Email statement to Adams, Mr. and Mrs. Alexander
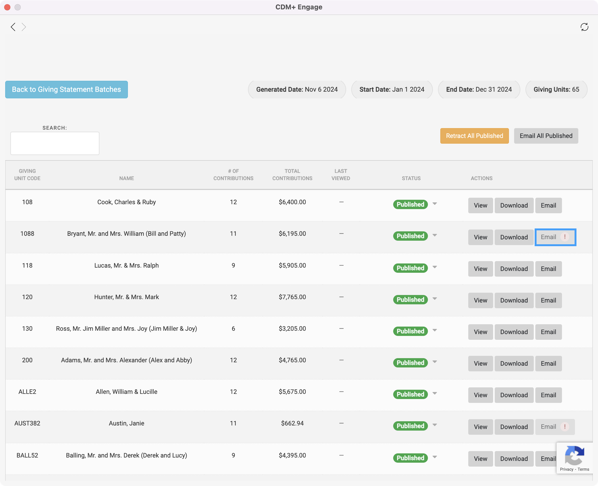This screenshot has height=486, width=598. click(548, 364)
